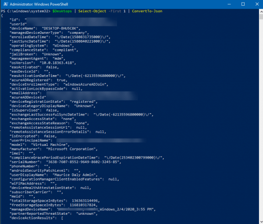The width and height of the screenshot is (263, 224).
Task: Click the $Desktops variable in the command
Action: [x=62, y=11]
